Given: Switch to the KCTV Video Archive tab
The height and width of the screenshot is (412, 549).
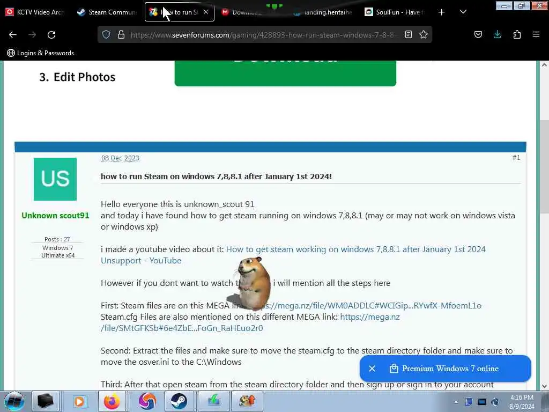Looking at the screenshot, I should (35, 12).
